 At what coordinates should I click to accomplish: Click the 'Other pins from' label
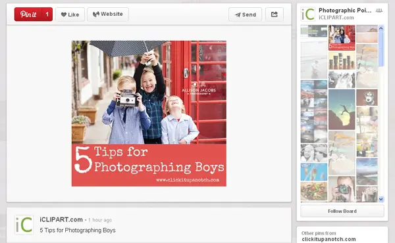click(x=319, y=233)
